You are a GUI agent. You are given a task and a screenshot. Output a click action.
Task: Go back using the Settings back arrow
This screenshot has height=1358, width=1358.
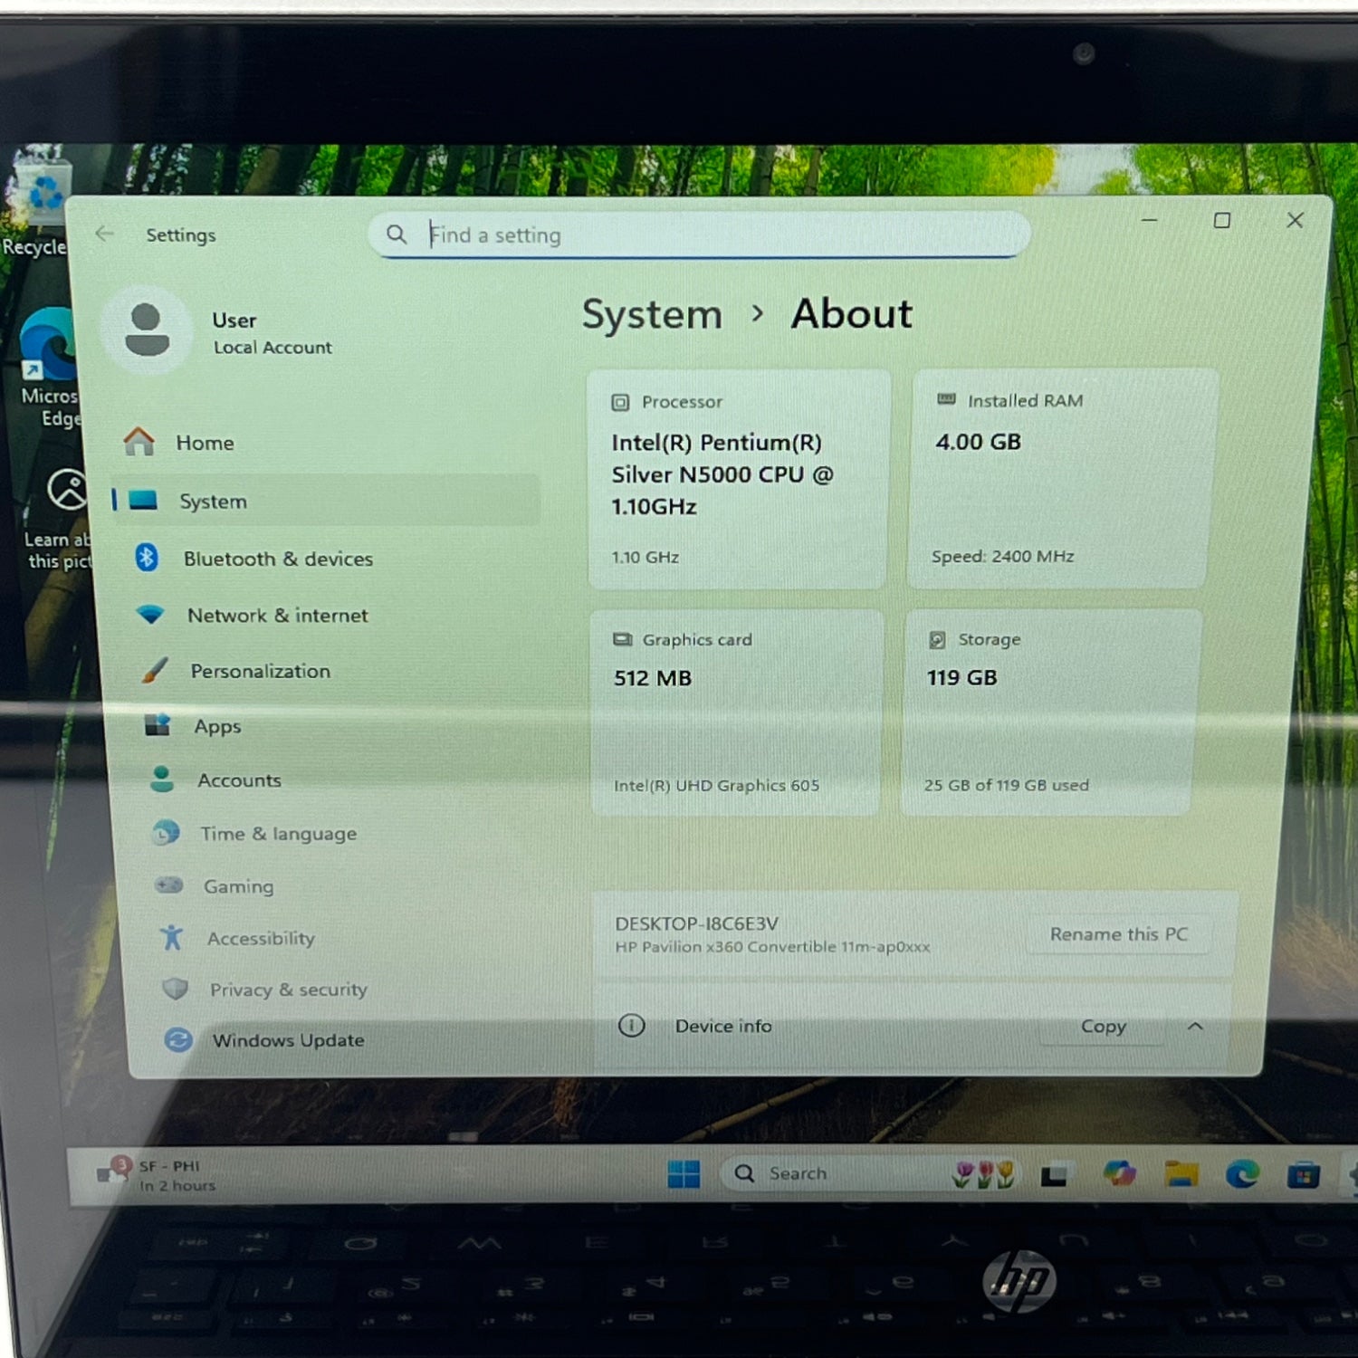pos(105,234)
